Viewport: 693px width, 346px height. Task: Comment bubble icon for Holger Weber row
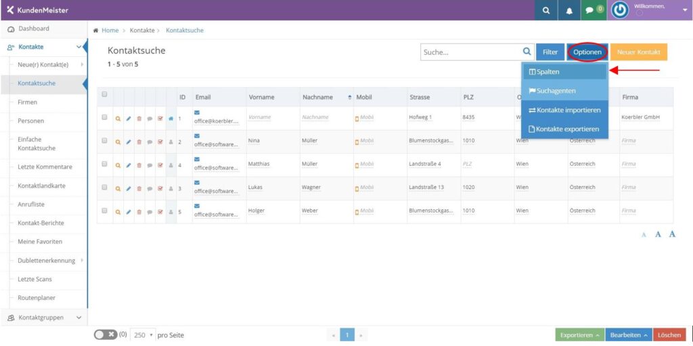pyautogui.click(x=150, y=212)
